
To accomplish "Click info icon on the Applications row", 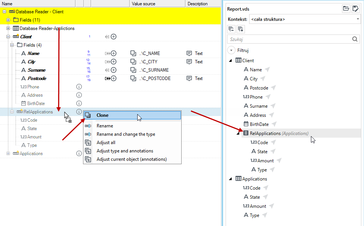I will (79, 154).
